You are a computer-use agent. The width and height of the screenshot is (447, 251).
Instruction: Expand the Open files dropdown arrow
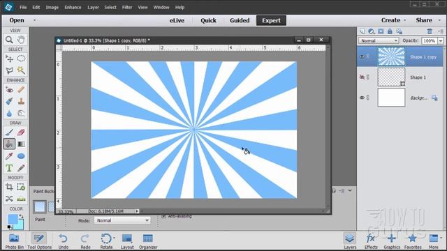(34, 20)
